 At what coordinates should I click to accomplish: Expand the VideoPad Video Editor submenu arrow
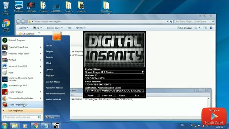41,47
